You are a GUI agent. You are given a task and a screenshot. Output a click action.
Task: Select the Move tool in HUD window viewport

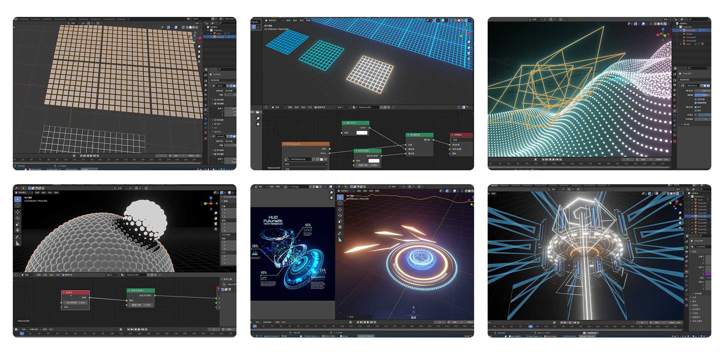click(340, 209)
